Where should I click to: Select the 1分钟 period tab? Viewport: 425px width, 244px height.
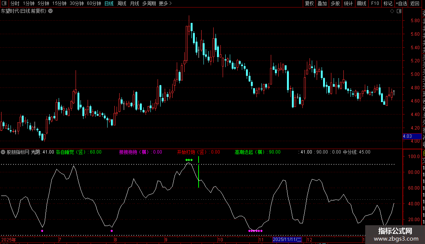tap(29, 3)
